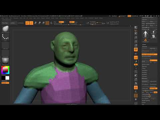This screenshot has height=120, width=160.
Task: Click the Xpose icon at bottom of right shelf
Action: click(136, 103)
